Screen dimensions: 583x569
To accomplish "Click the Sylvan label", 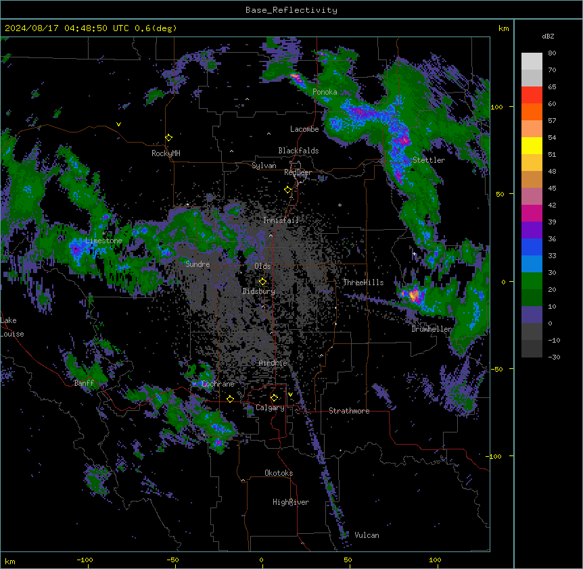I will click(x=264, y=166).
